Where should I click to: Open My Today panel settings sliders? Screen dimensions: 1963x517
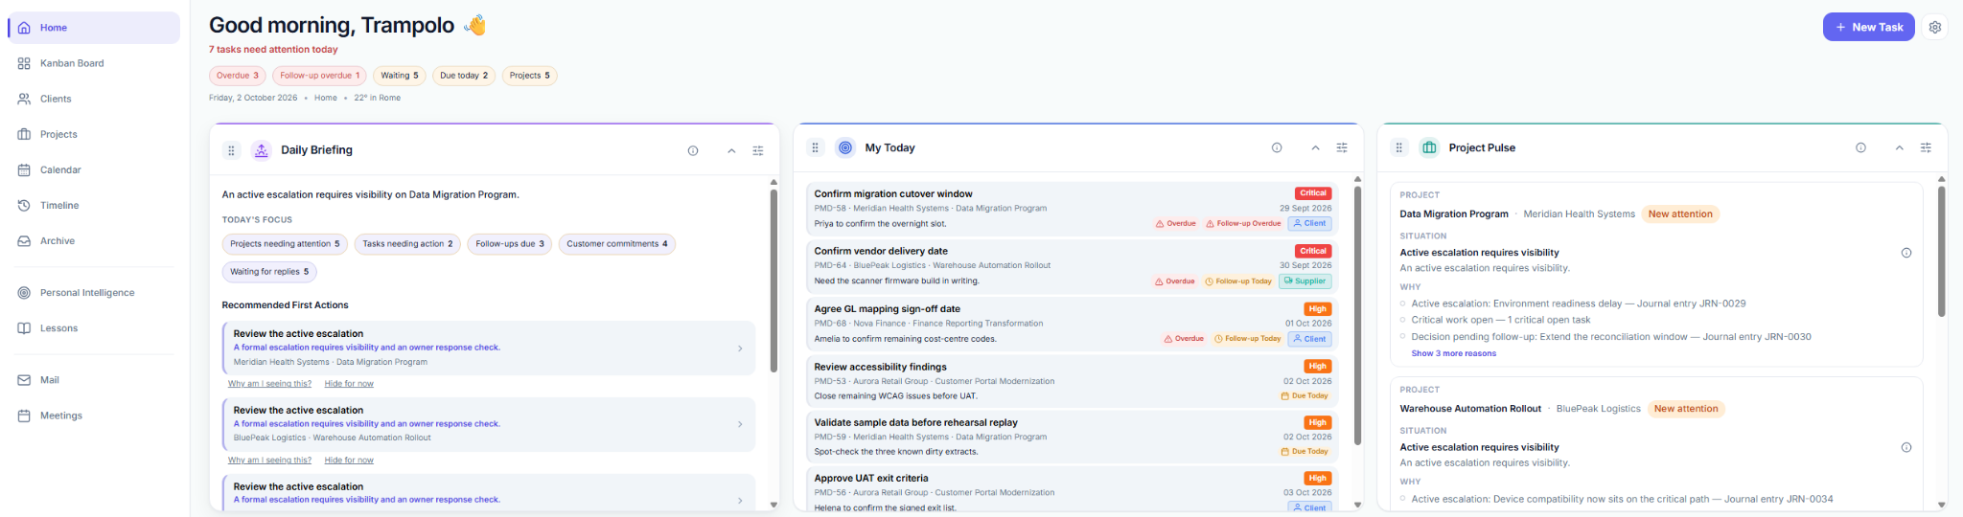tap(1342, 147)
